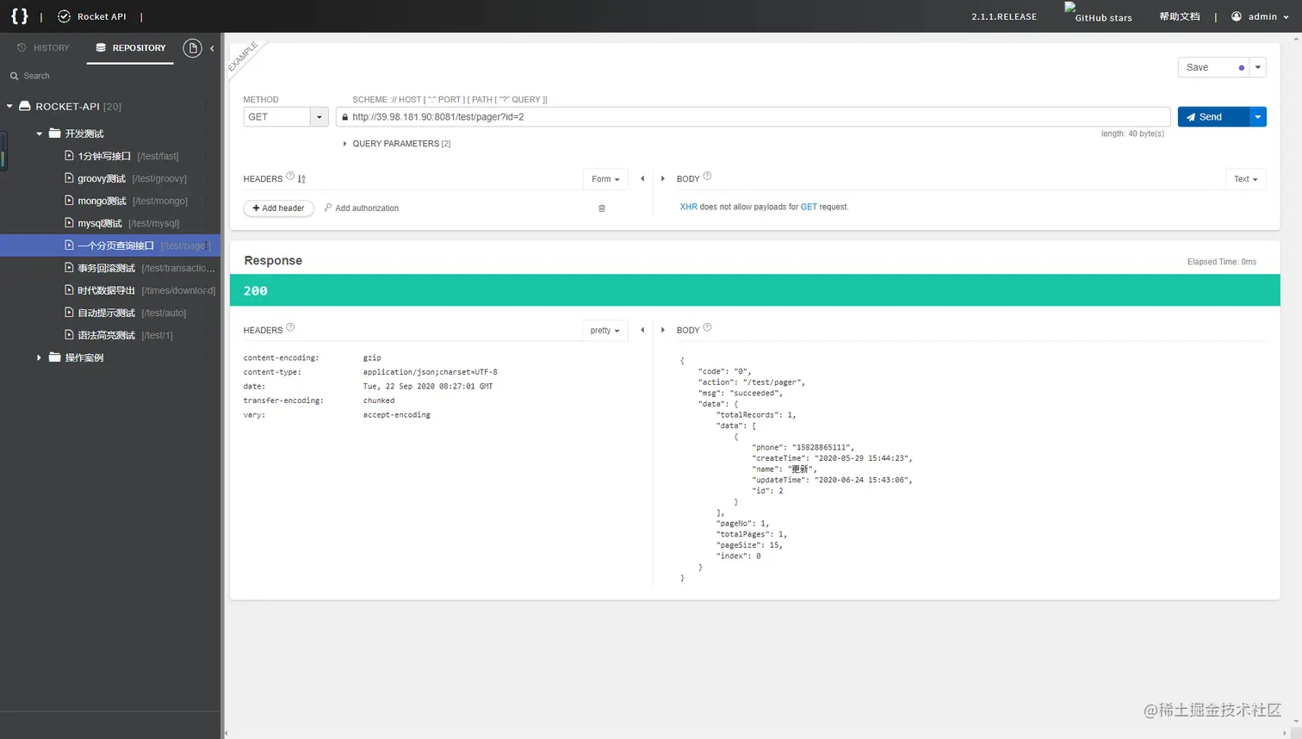The width and height of the screenshot is (1302, 739).
Task: Expand request body panel right arrow
Action: point(662,178)
